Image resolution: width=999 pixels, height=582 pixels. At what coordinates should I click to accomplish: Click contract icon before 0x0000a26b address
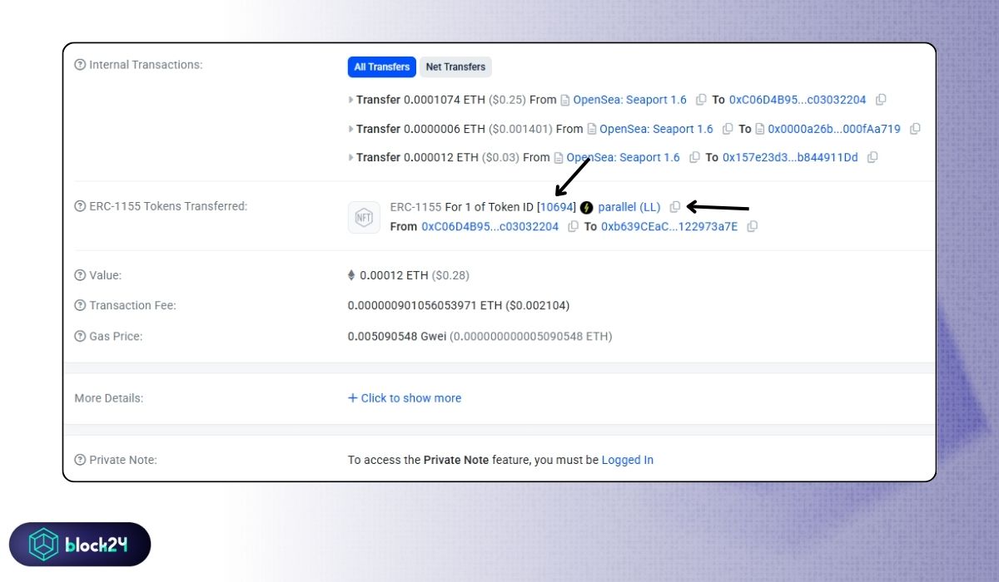[760, 129]
